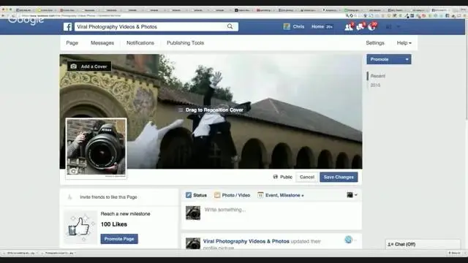Image resolution: width=468 pixels, height=263 pixels.
Task: Select the Recent timeline marker
Action: 378,76
